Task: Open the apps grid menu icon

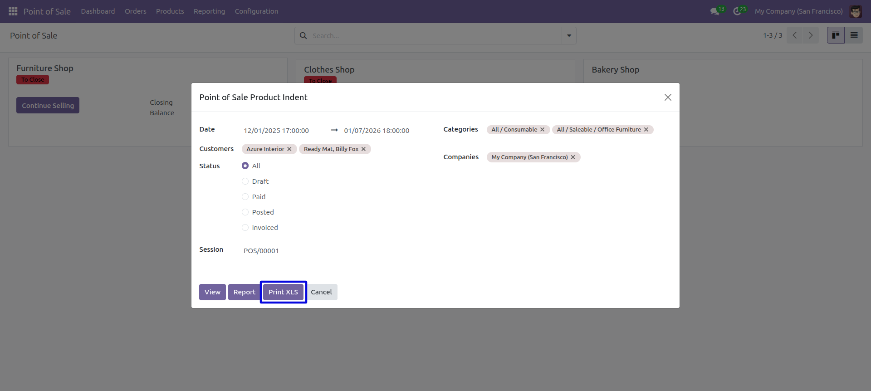Action: pos(13,11)
